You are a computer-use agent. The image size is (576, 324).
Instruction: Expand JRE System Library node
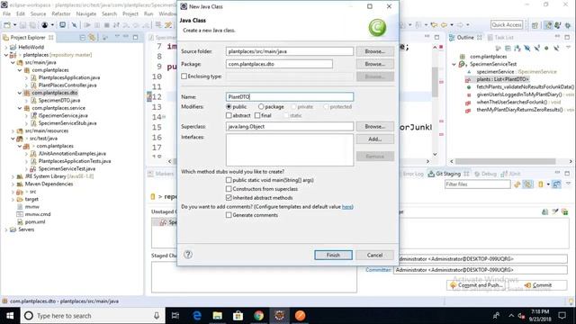coord(13,176)
